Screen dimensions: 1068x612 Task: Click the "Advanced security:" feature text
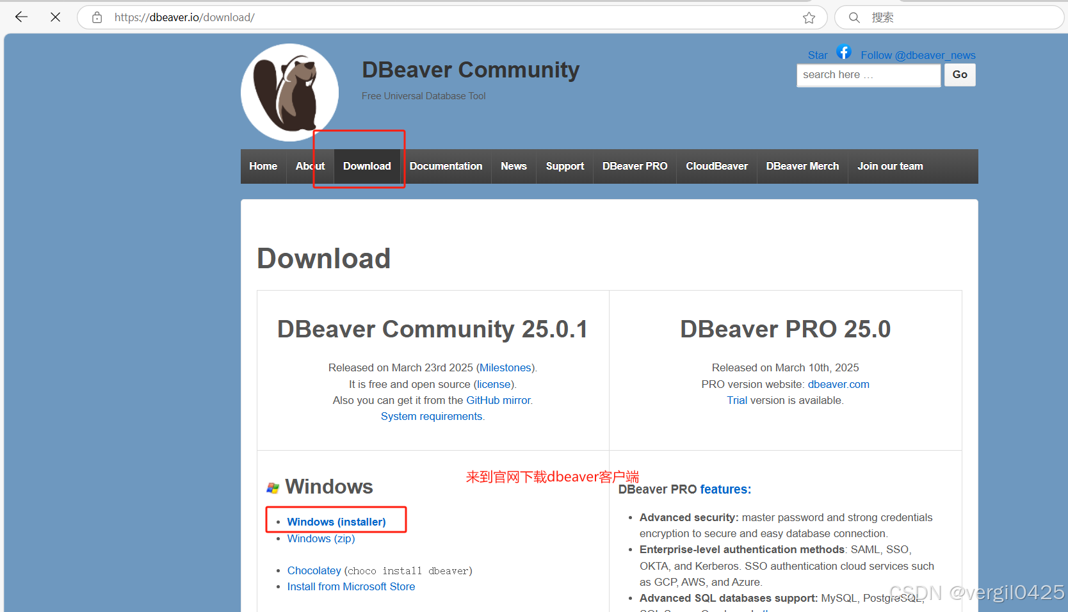coord(689,518)
